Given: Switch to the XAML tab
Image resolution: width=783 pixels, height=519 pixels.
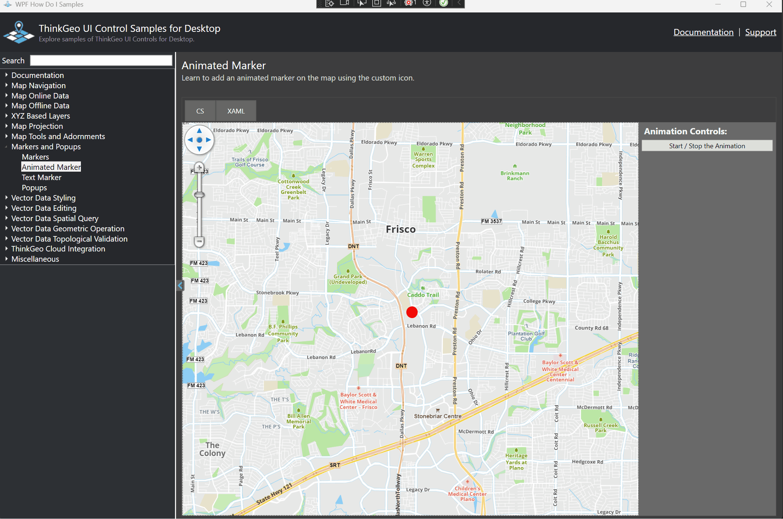Looking at the screenshot, I should [236, 111].
